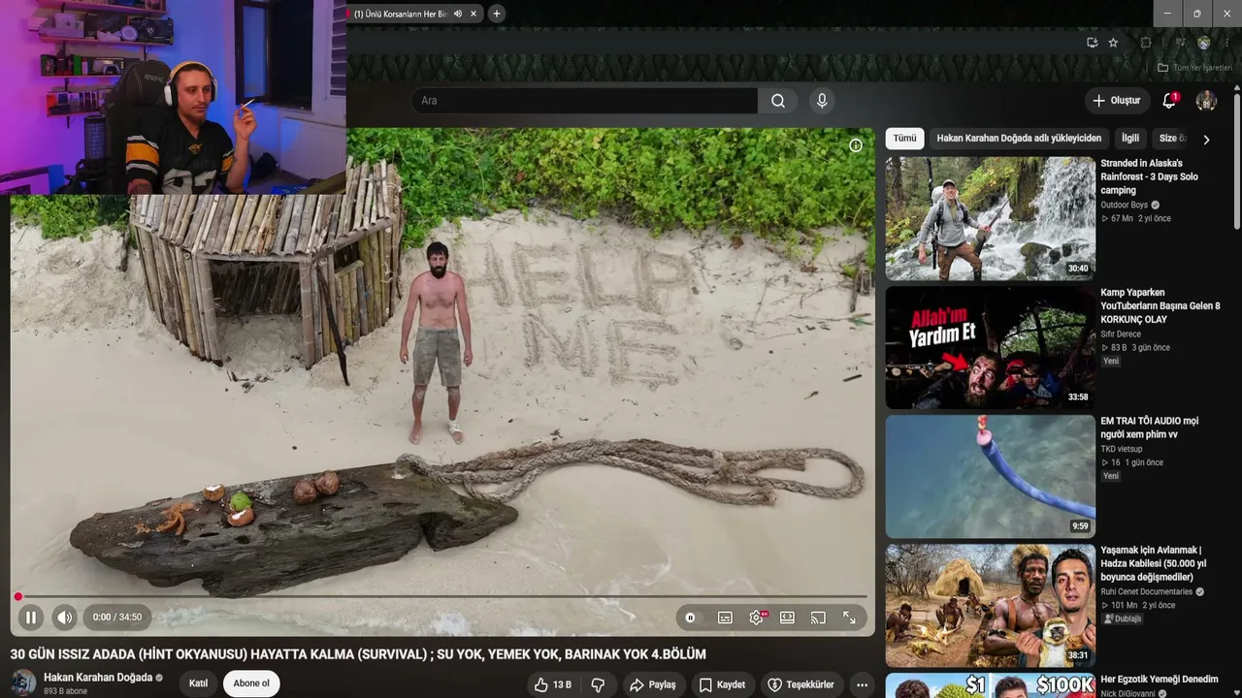Dislike the video with the thumbs-down button
1242x698 pixels.
tap(598, 684)
